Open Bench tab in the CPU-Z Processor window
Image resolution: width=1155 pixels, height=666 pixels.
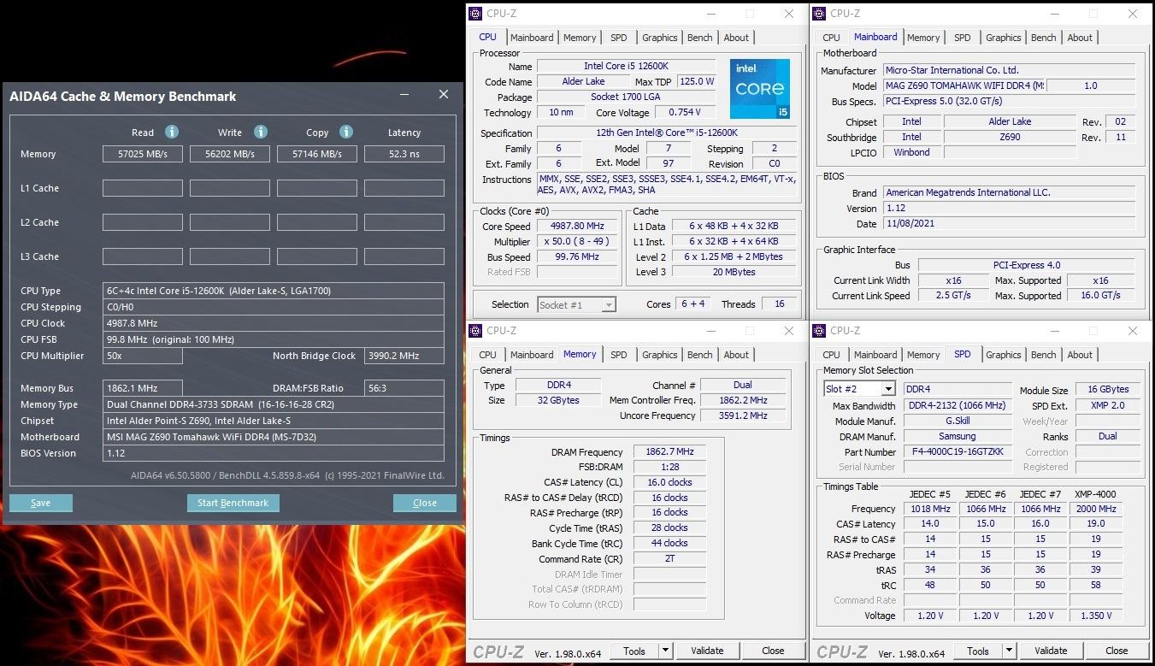click(700, 38)
